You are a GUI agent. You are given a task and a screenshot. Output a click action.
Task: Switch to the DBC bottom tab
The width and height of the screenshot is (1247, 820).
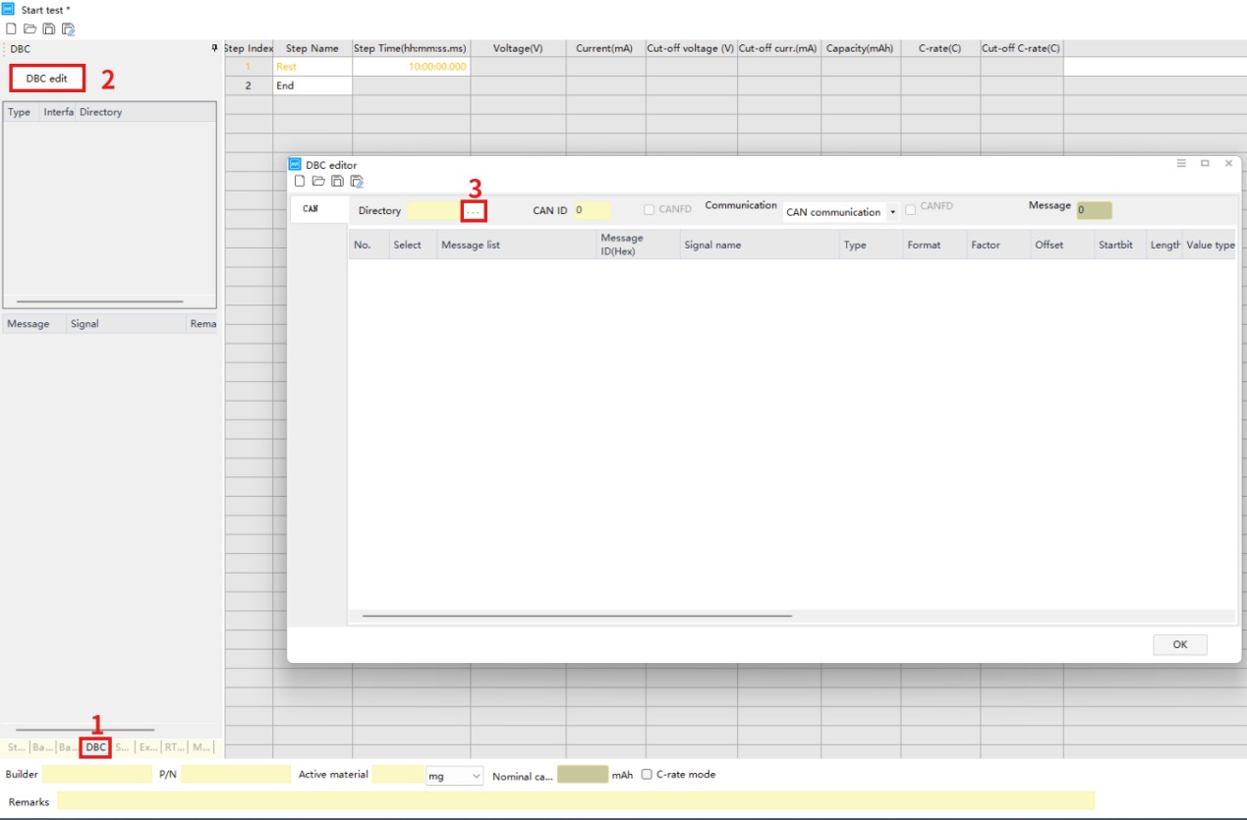coord(95,747)
